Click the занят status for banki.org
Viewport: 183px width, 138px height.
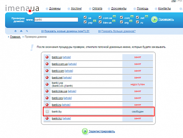138,98
